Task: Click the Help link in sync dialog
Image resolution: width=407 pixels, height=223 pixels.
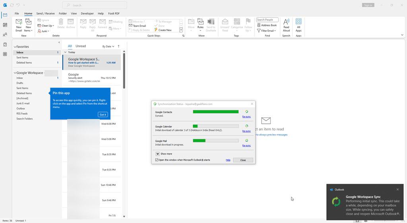Action: [x=228, y=160]
